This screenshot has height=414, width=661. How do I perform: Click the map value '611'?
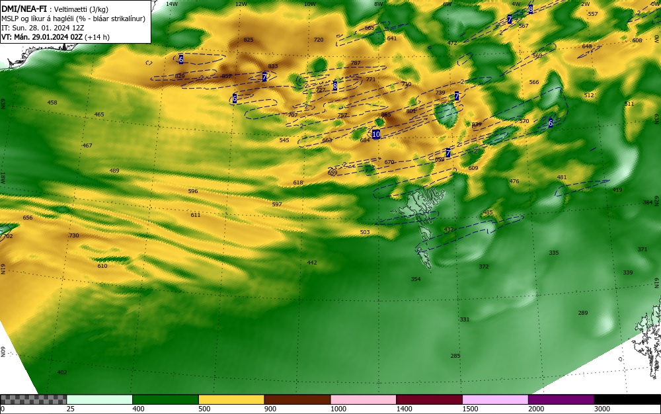click(x=196, y=215)
